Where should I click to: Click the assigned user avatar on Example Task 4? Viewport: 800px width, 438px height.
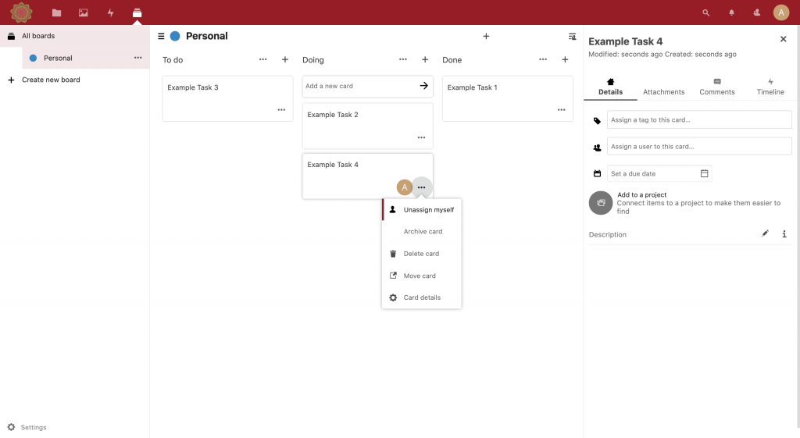tap(404, 187)
